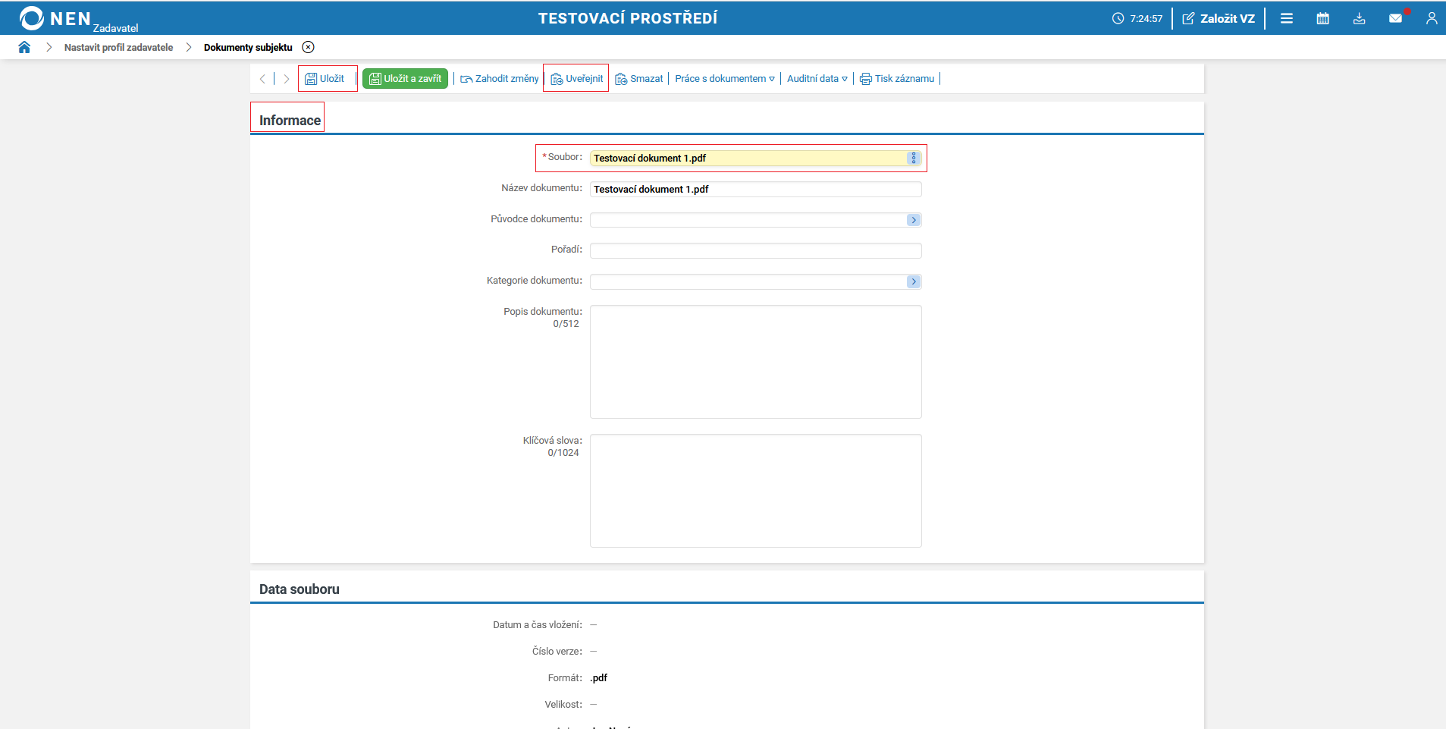Image resolution: width=1446 pixels, height=729 pixels.
Task: Click the download tray icon
Action: point(1359,18)
